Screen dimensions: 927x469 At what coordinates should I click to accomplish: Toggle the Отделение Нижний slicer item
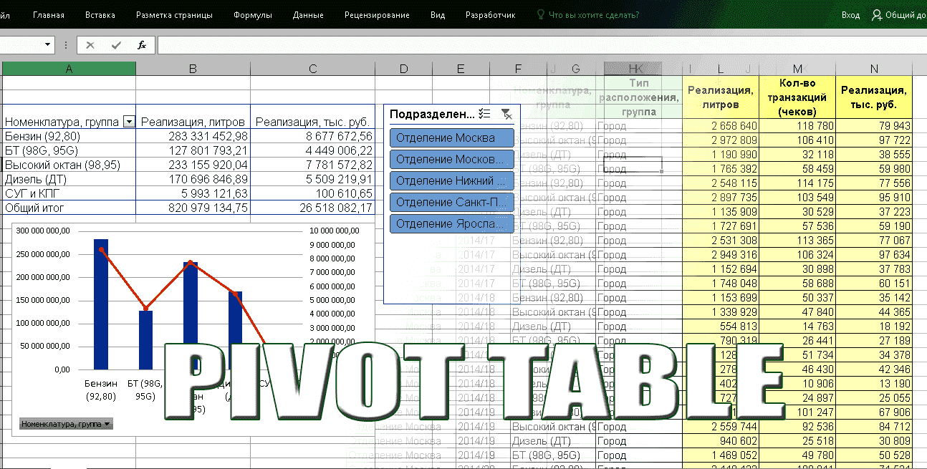tap(452, 181)
